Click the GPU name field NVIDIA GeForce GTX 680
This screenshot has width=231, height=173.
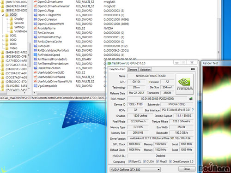[151, 76]
